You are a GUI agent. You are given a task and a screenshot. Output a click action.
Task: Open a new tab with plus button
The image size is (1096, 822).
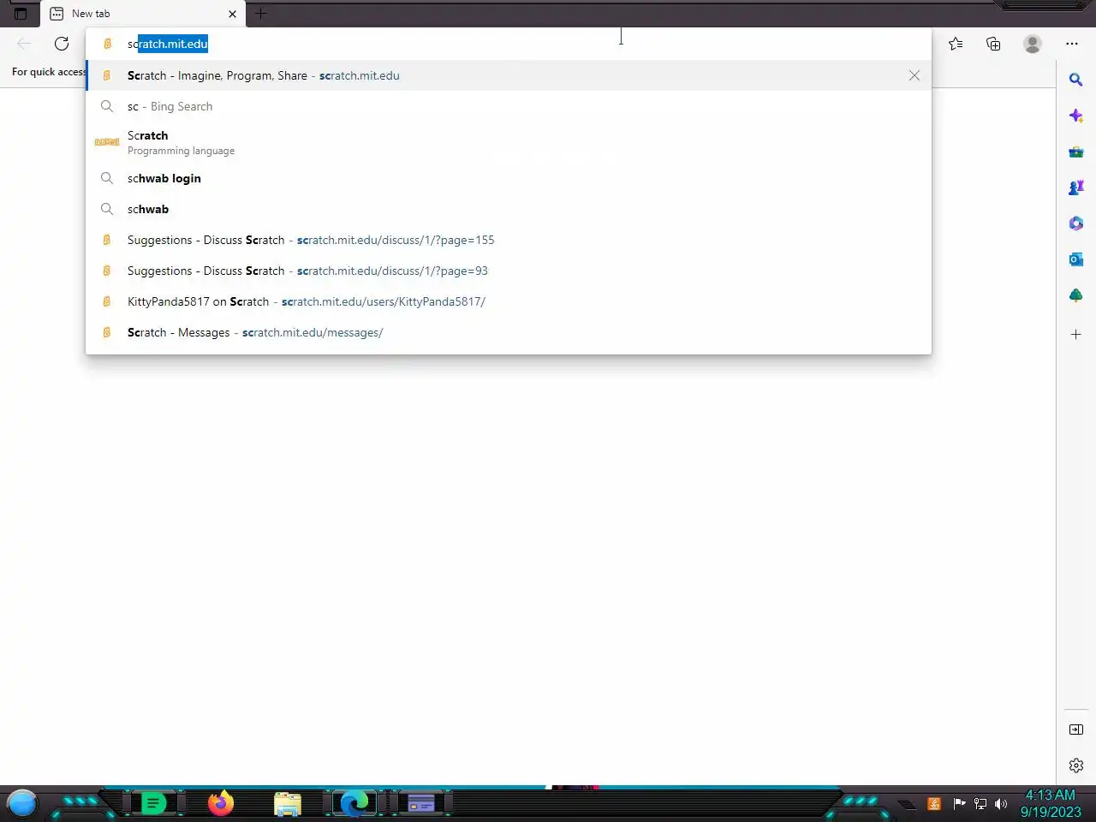[261, 13]
